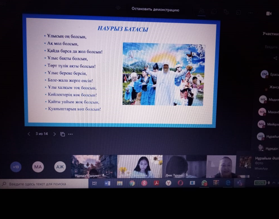This screenshot has height=219, width=279.
Task: Expand the +13 additional participants bubble
Action: (x=16, y=167)
